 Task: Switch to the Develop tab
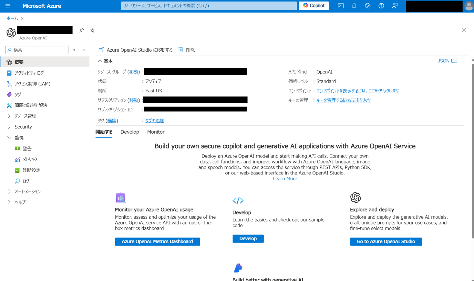(129, 132)
